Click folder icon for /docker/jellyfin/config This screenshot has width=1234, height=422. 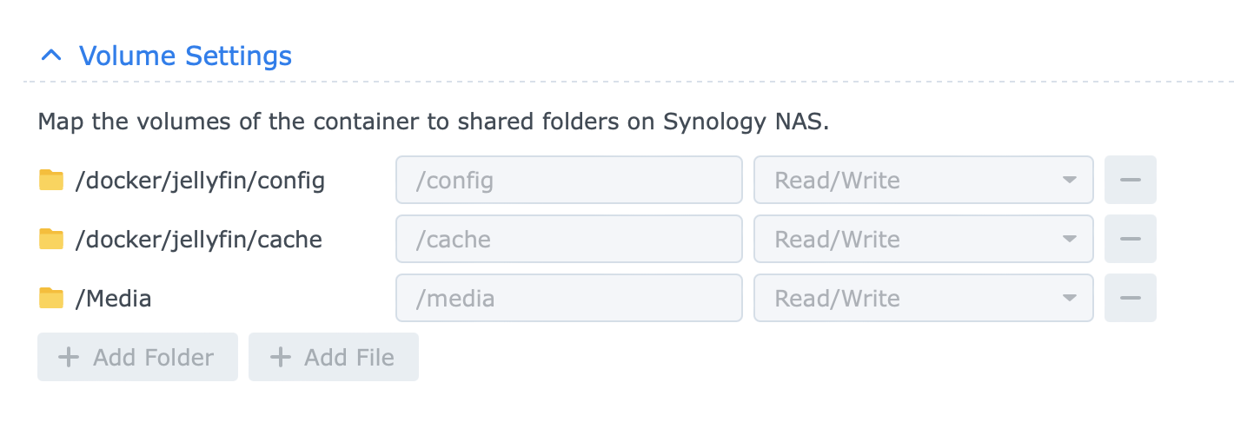pyautogui.click(x=52, y=181)
